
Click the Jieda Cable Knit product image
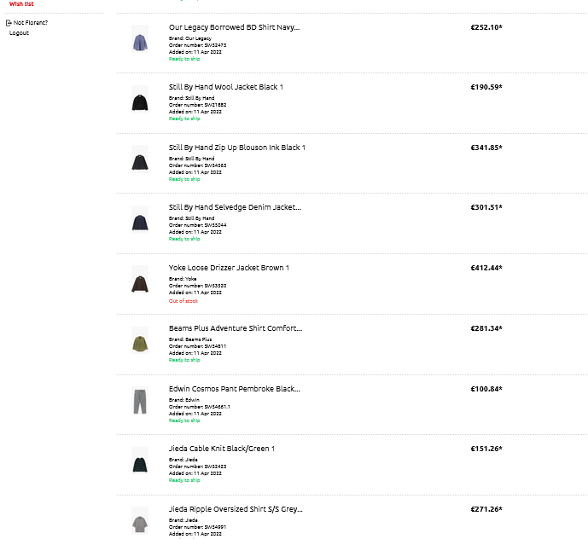click(x=140, y=463)
